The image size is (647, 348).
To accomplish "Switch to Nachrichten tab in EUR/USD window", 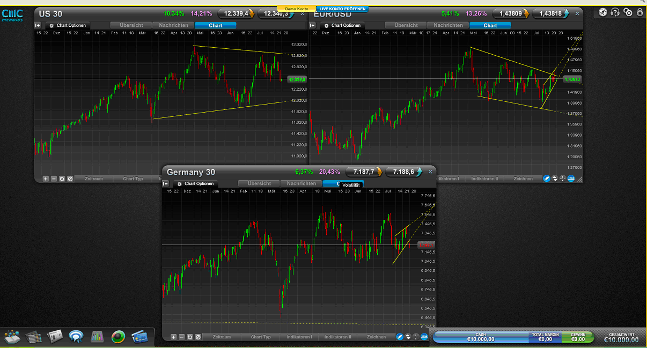I will pyautogui.click(x=449, y=25).
